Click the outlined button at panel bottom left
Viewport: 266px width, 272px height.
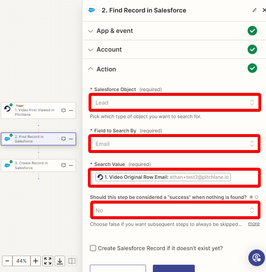coord(118,268)
